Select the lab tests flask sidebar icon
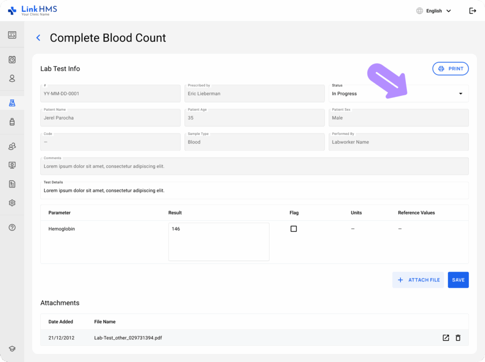Screen dimensions: 485x362 coord(12,103)
